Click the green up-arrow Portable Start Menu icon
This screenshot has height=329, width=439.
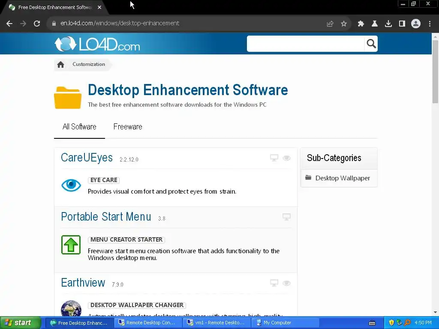(x=71, y=245)
